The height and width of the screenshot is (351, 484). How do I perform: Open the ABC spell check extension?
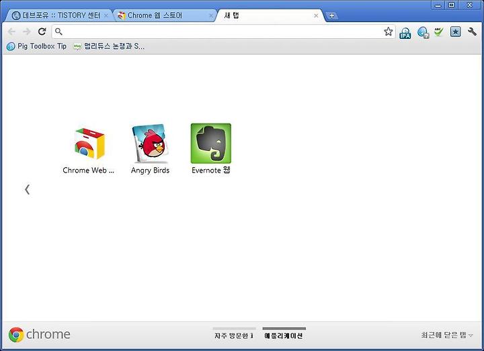438,32
